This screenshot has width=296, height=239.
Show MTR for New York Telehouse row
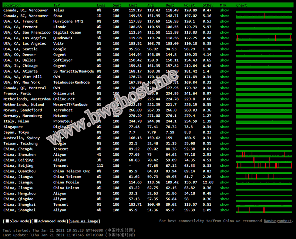tap(224, 82)
